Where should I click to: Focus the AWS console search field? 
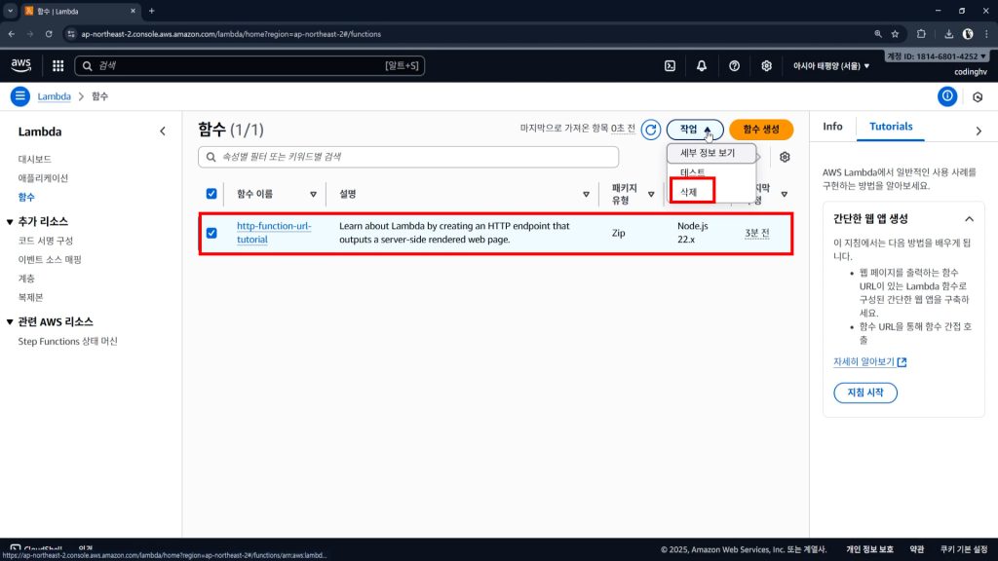click(x=249, y=65)
